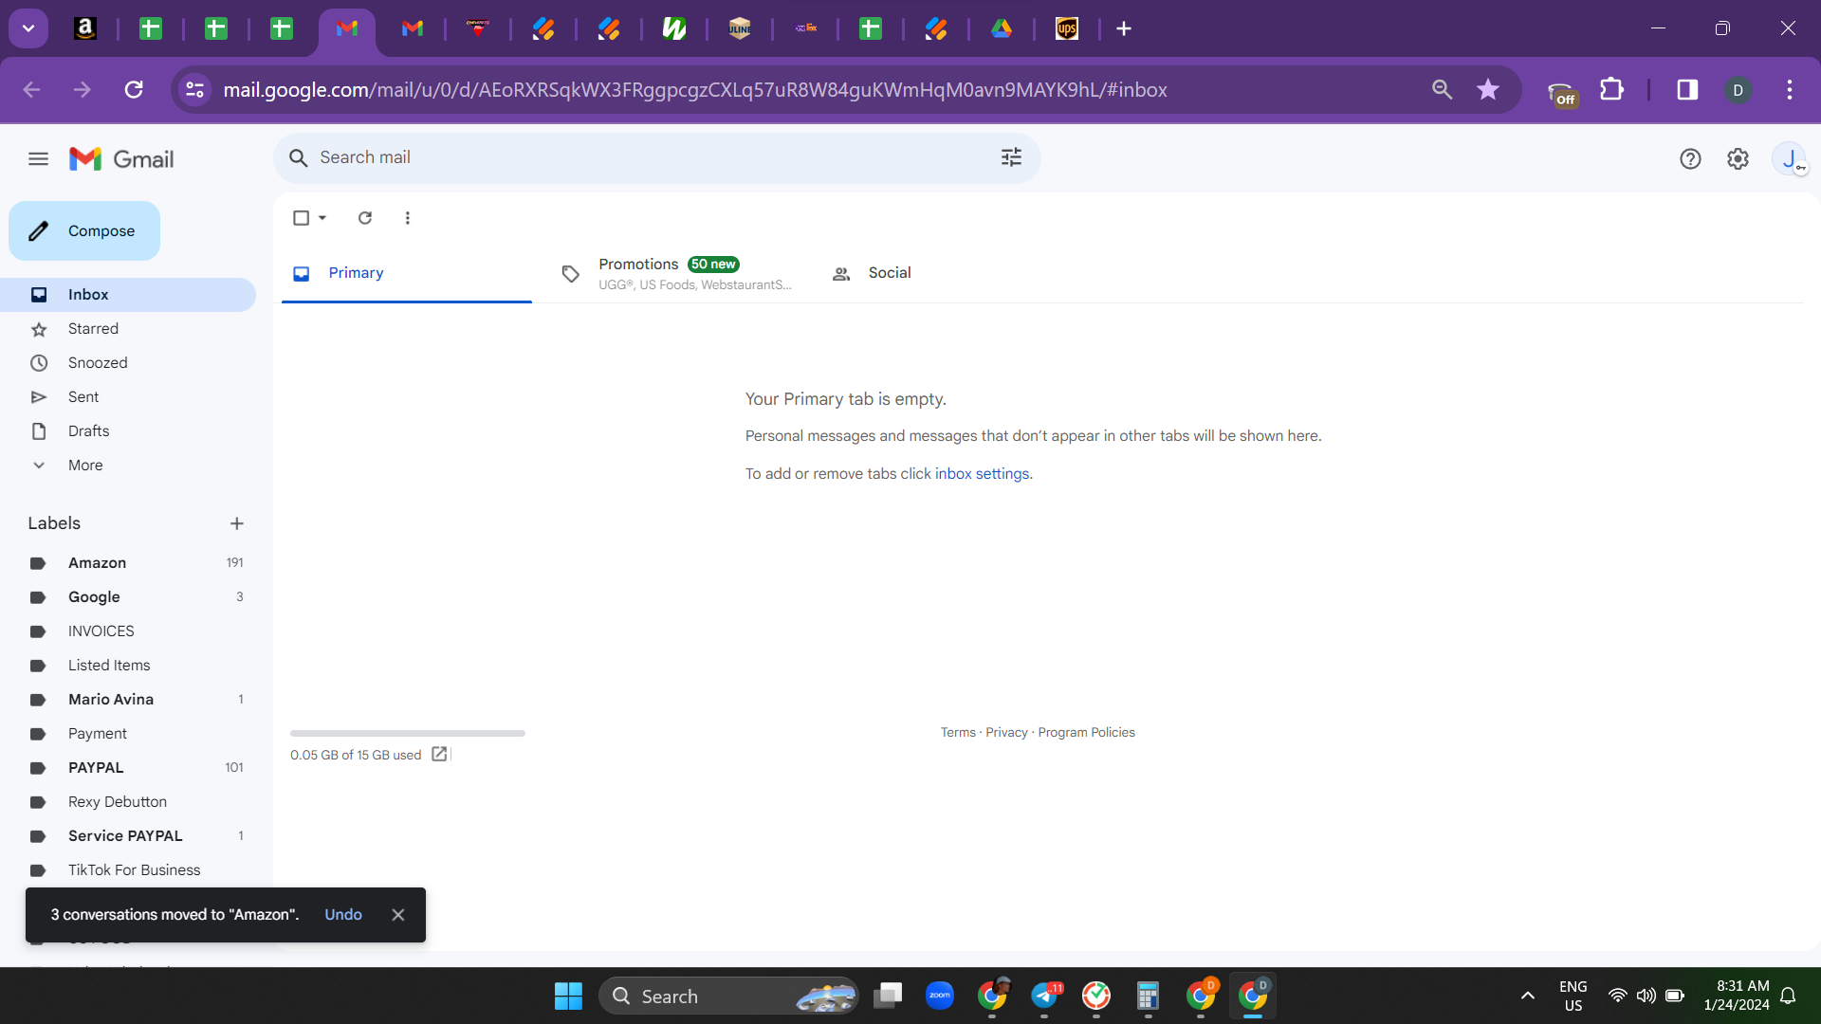Click the Off extension icon
This screenshot has width=1821, height=1024.
tap(1562, 93)
